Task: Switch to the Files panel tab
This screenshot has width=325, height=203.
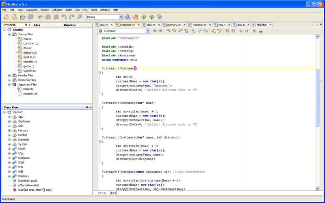Action: point(37,25)
